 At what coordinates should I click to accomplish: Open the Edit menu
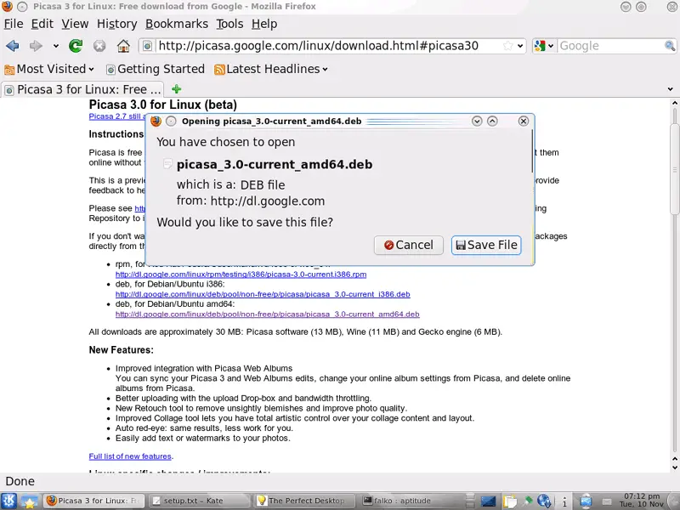[42, 24]
